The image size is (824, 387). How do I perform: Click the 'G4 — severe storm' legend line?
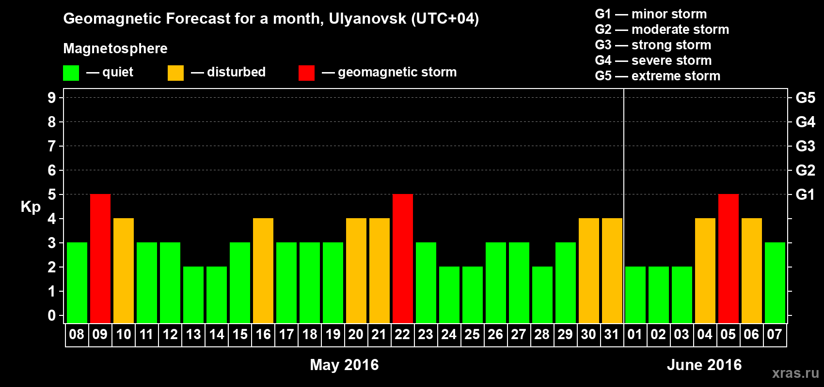click(x=653, y=60)
